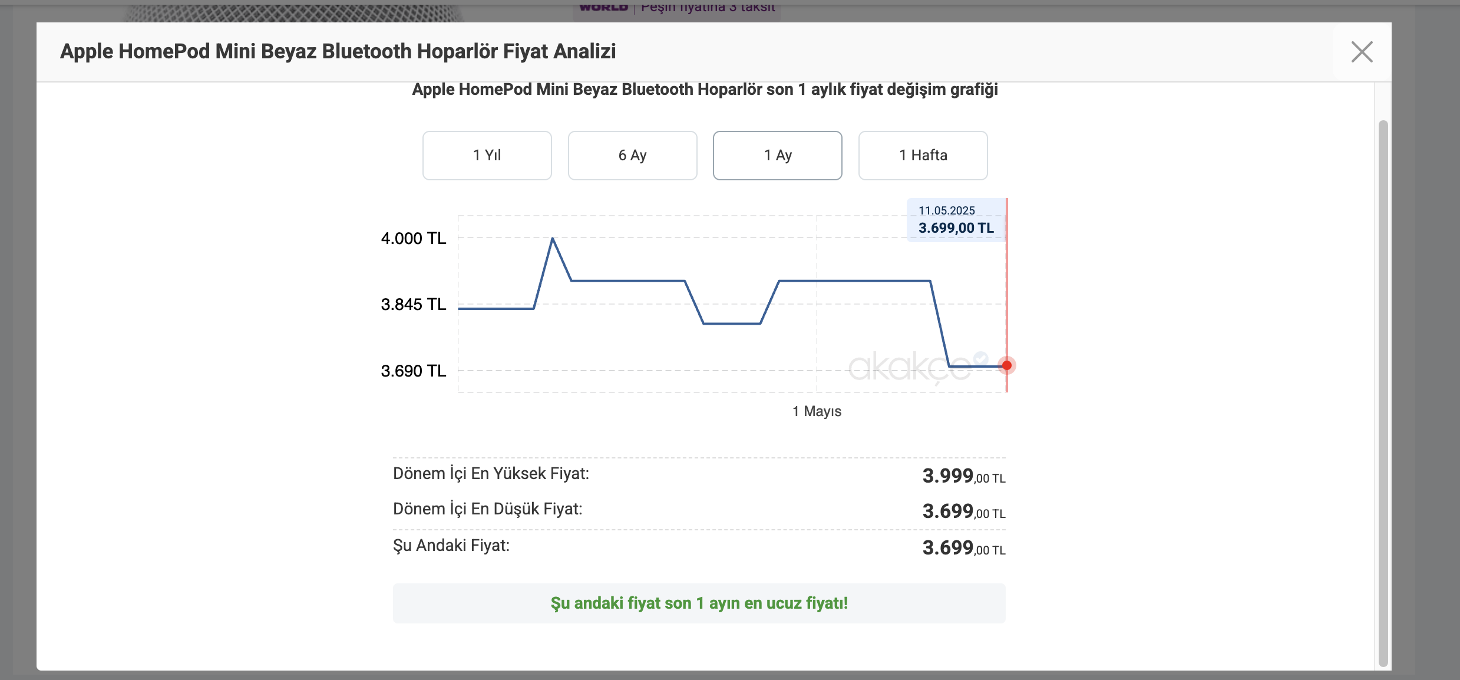Switch chart to 6 Ay range

(633, 156)
